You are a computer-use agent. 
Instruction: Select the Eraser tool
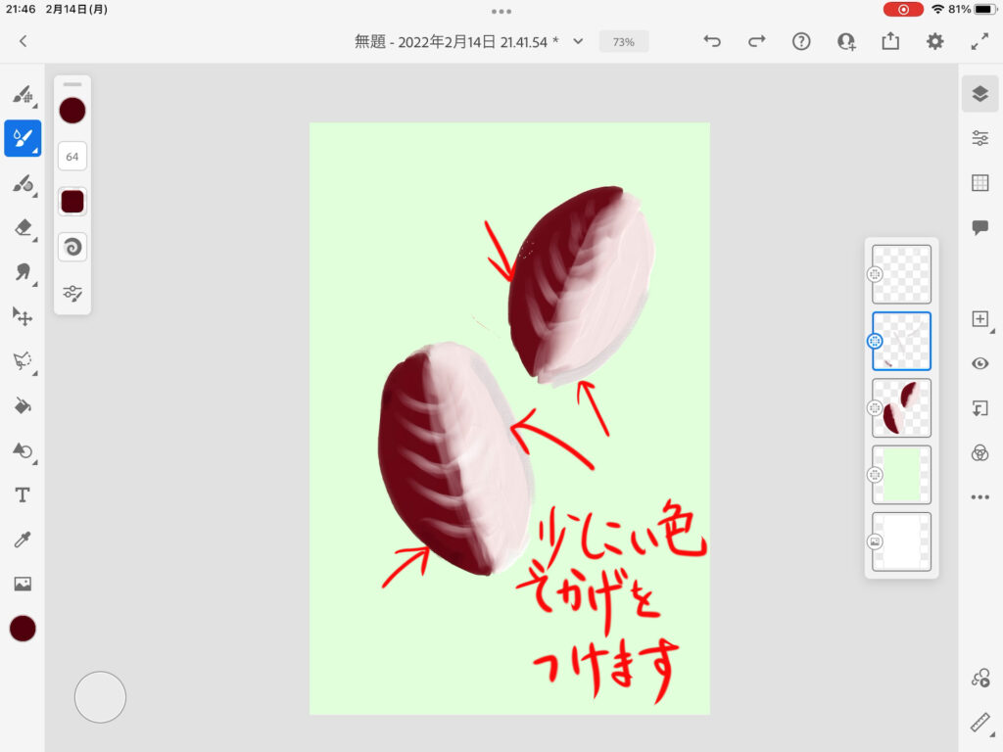coord(22,227)
